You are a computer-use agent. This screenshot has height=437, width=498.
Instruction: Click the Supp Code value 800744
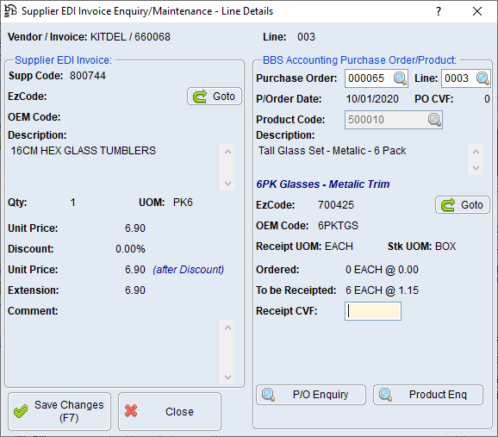click(x=88, y=76)
